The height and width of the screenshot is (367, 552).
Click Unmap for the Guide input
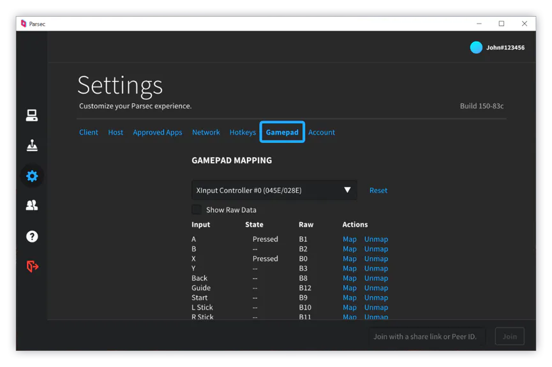[376, 288]
